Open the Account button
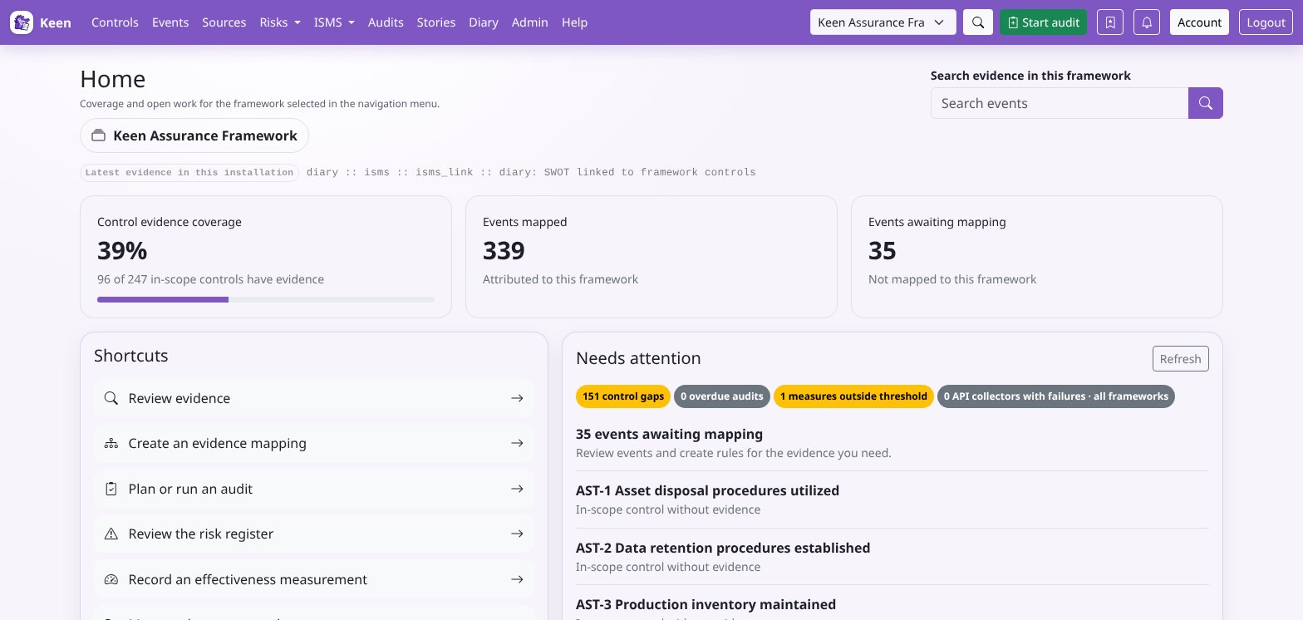The image size is (1303, 620). [x=1199, y=22]
